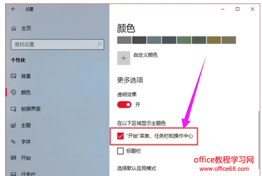Viewport: 262px width, 176px height.
Task: Select the 颜色 palette icon
Action: [x=14, y=92]
